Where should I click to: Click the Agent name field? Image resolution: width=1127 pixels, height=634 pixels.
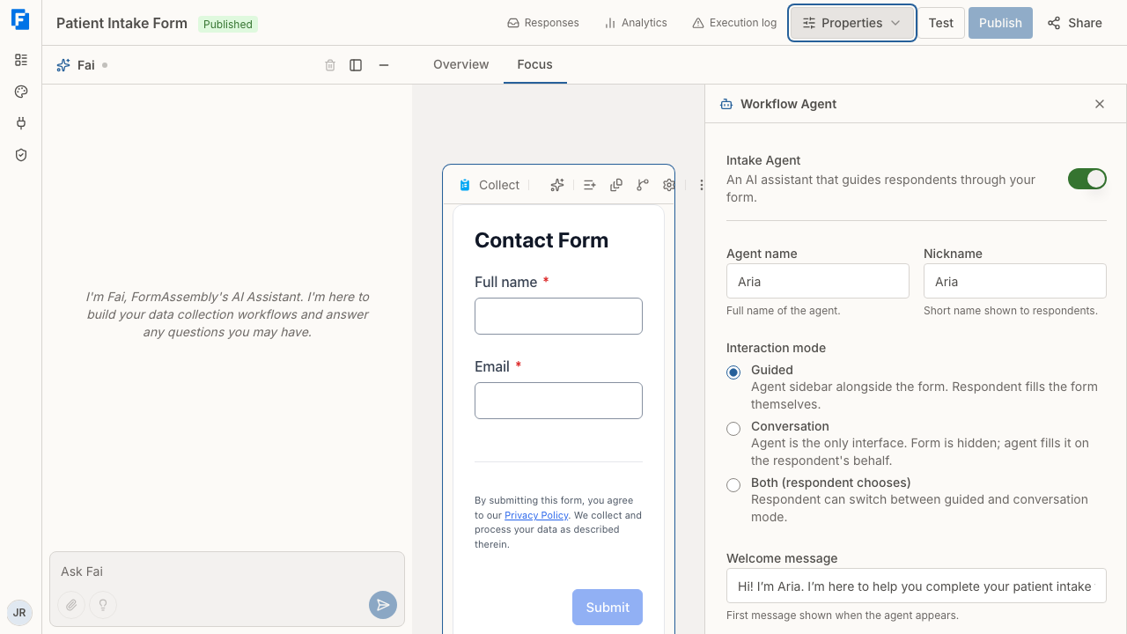(x=818, y=282)
